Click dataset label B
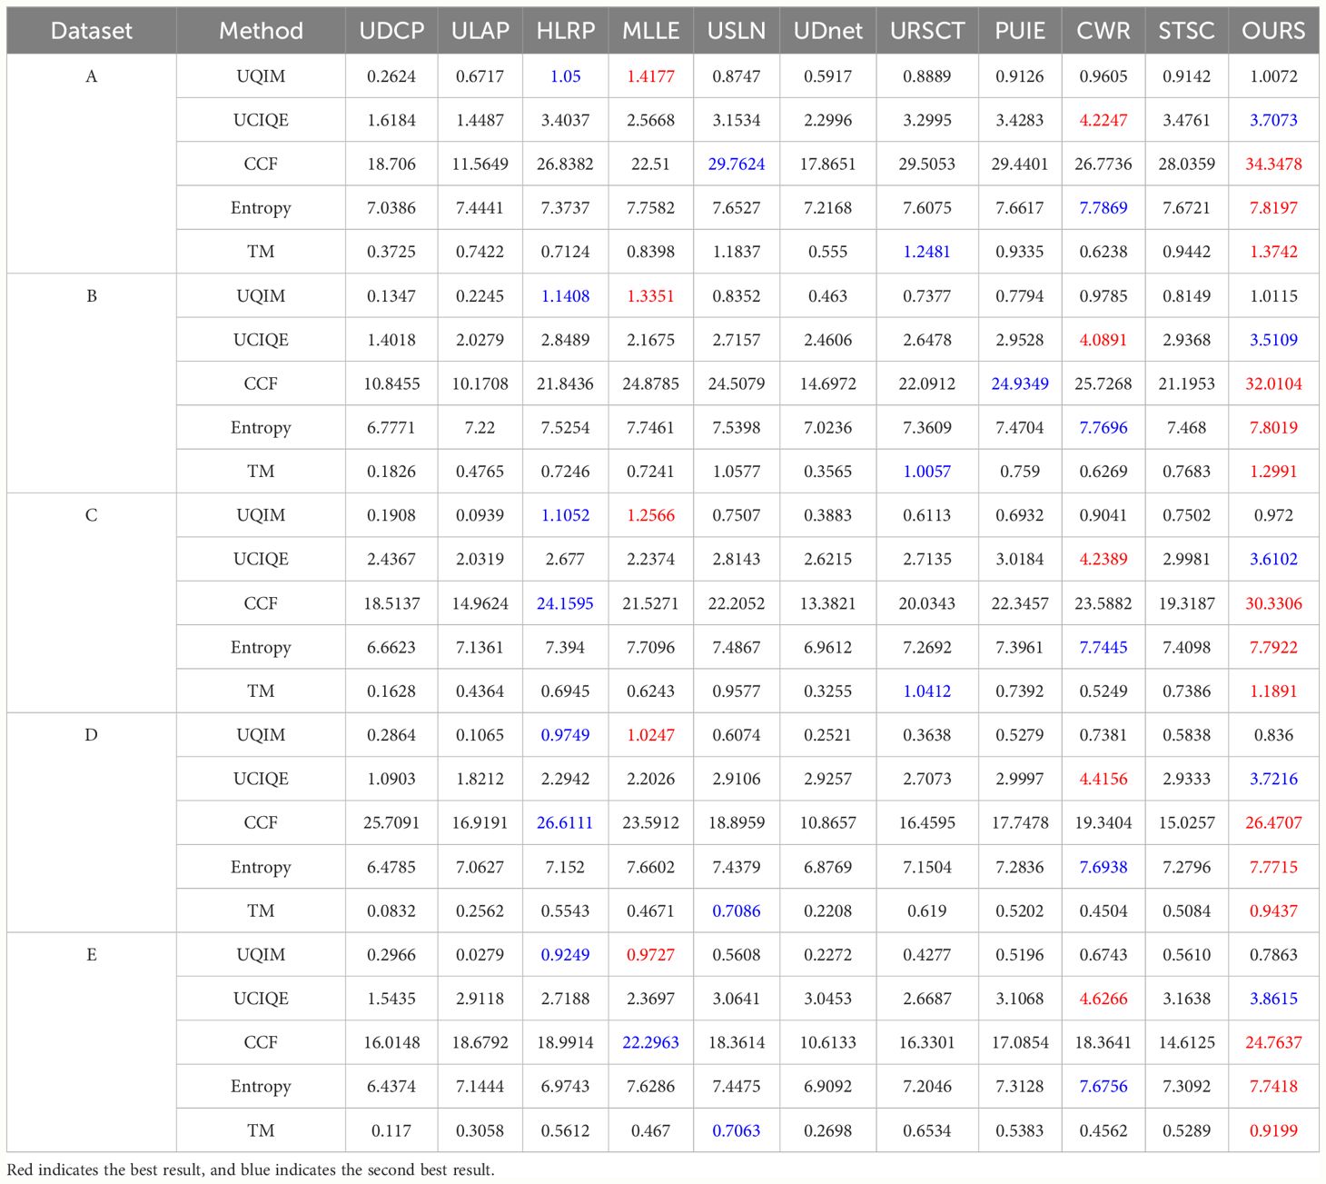The height and width of the screenshot is (1184, 1326). tap(91, 296)
